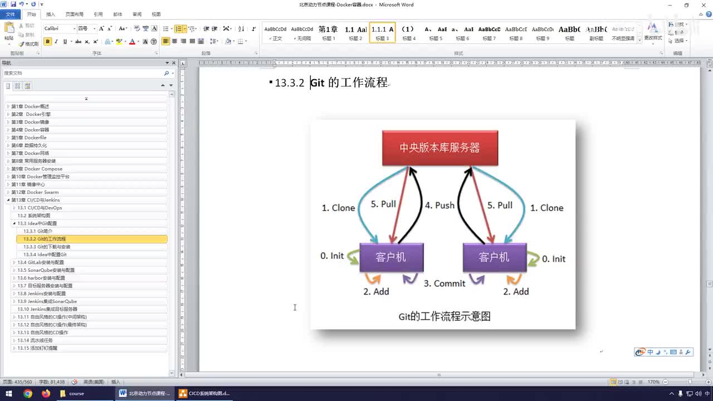Viewport: 713px width, 401px height.
Task: Click the Character Shading icon
Action: click(145, 41)
